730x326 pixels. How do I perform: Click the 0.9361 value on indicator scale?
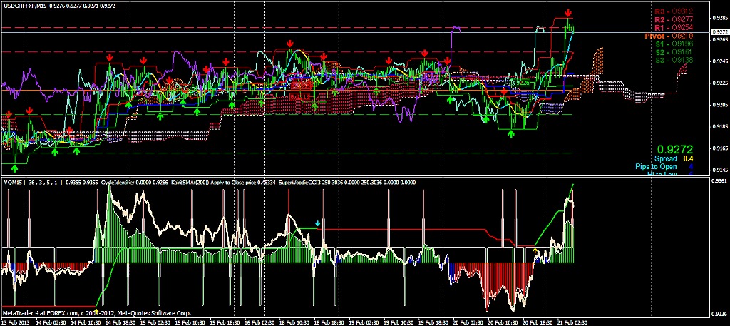click(719, 181)
